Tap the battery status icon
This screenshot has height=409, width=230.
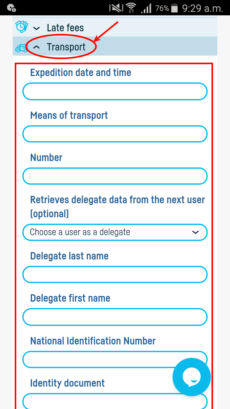(174, 8)
